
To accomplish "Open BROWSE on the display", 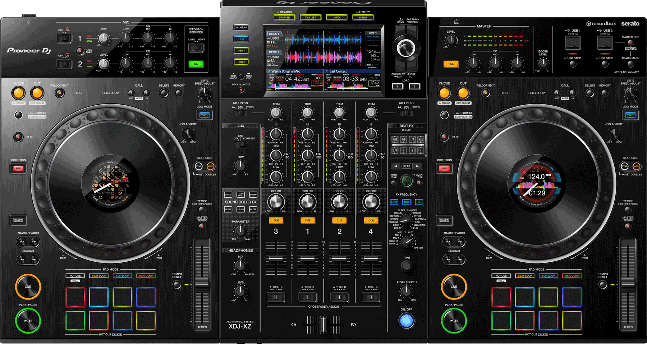I will pyautogui.click(x=284, y=17).
